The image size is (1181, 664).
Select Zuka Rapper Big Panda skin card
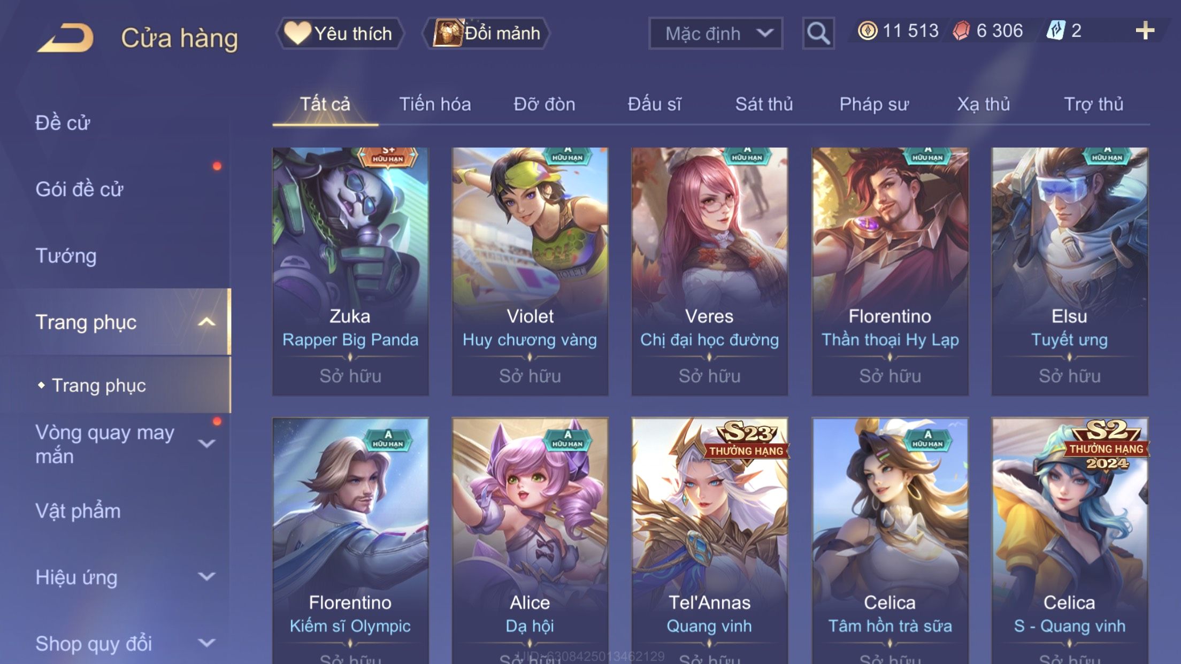click(x=350, y=272)
